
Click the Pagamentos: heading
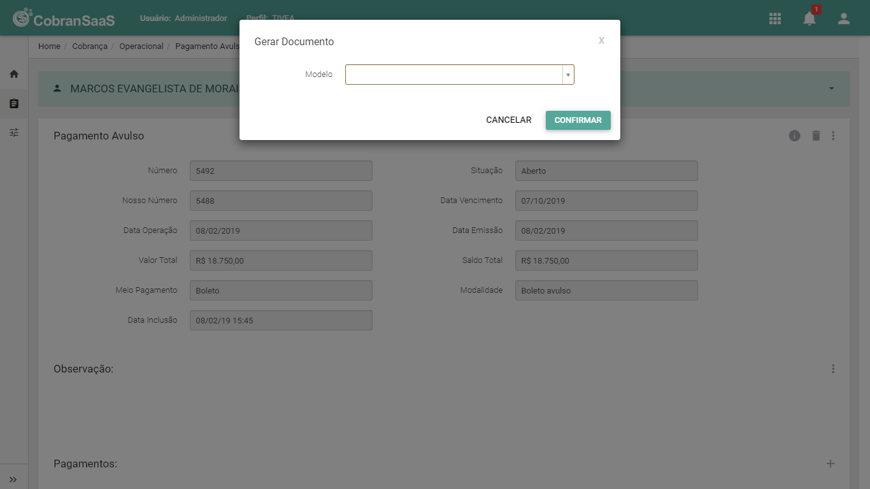pyautogui.click(x=85, y=464)
